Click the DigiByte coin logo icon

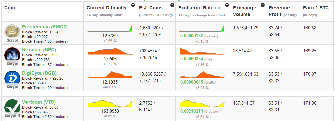(x=12, y=79)
